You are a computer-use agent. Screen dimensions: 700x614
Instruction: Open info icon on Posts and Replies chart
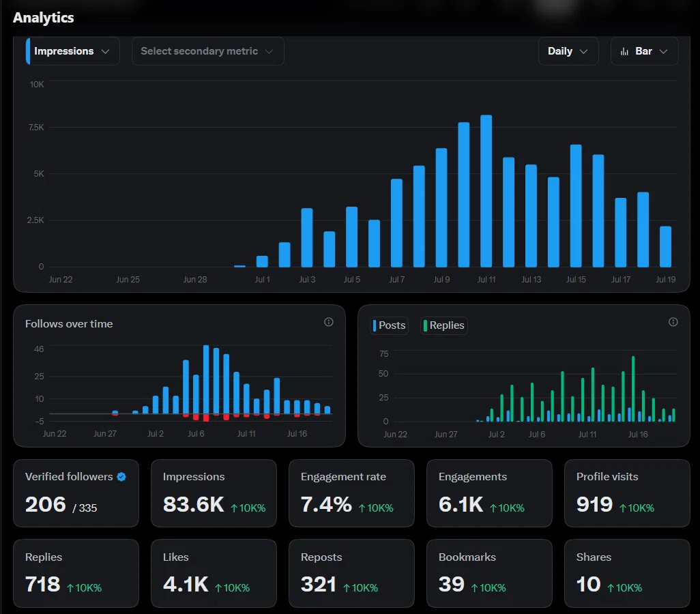[673, 322]
